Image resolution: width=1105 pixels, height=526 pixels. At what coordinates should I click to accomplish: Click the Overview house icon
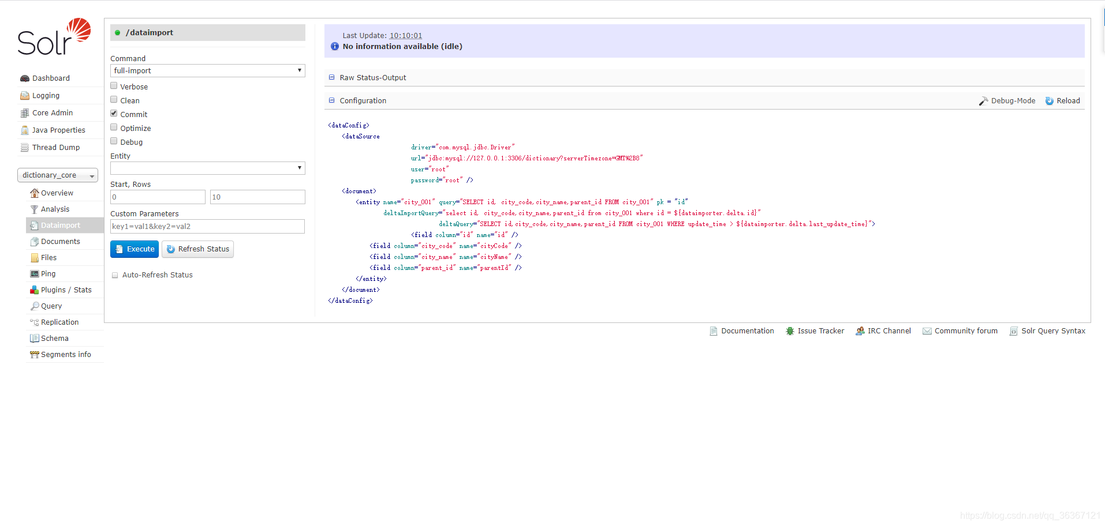tap(35, 193)
